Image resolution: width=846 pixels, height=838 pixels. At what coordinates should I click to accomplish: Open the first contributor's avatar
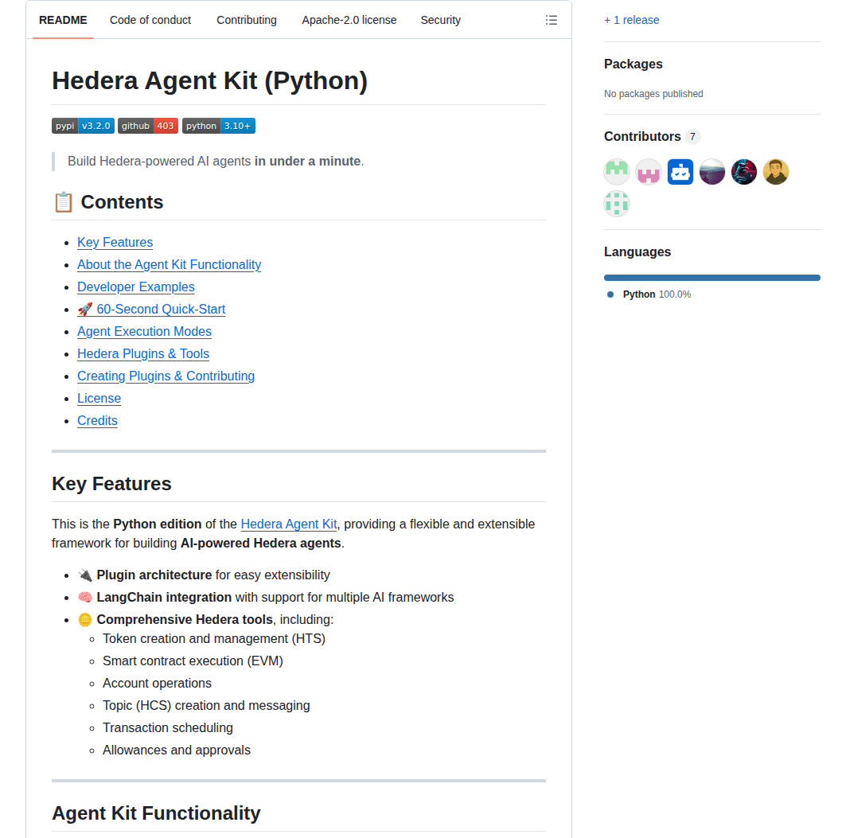[616, 171]
